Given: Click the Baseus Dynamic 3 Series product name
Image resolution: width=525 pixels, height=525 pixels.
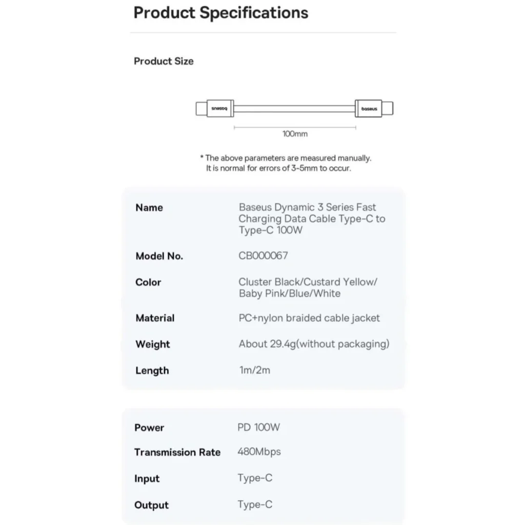Looking at the screenshot, I should pos(312,218).
